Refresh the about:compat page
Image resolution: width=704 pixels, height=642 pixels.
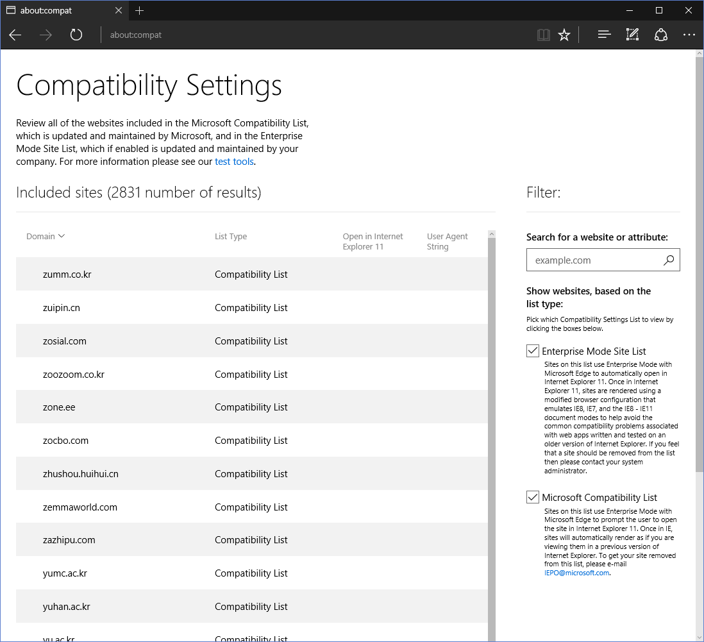[76, 35]
